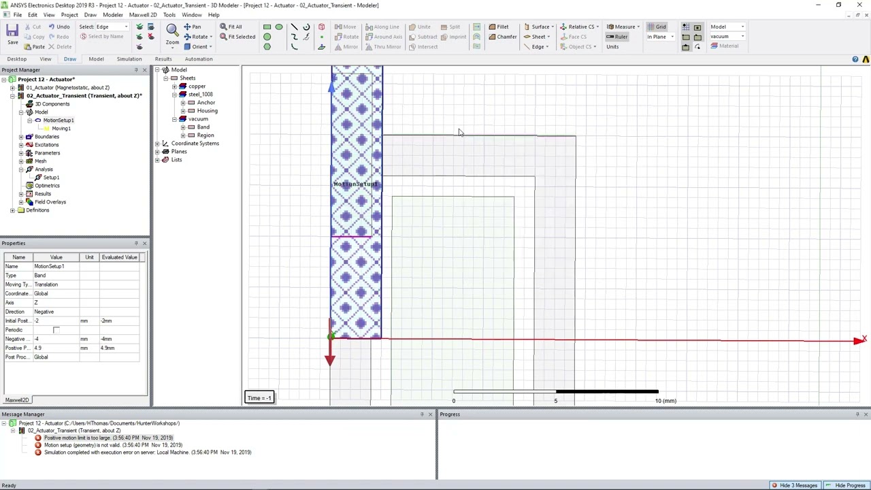Pin the Project Manager panel

135,70
